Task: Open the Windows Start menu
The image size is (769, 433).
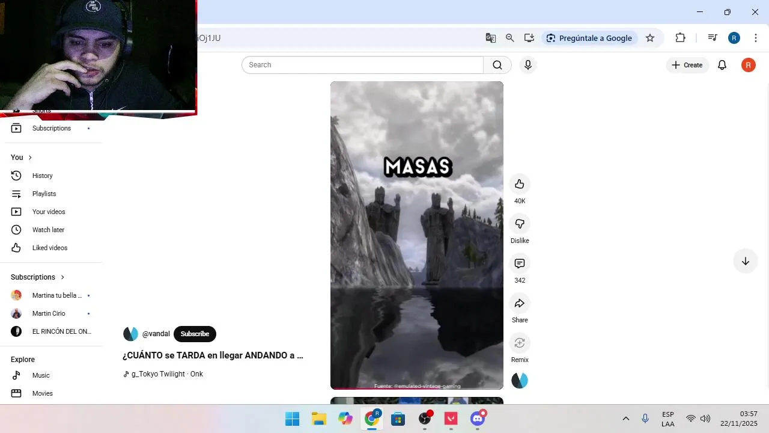Action: [x=293, y=419]
